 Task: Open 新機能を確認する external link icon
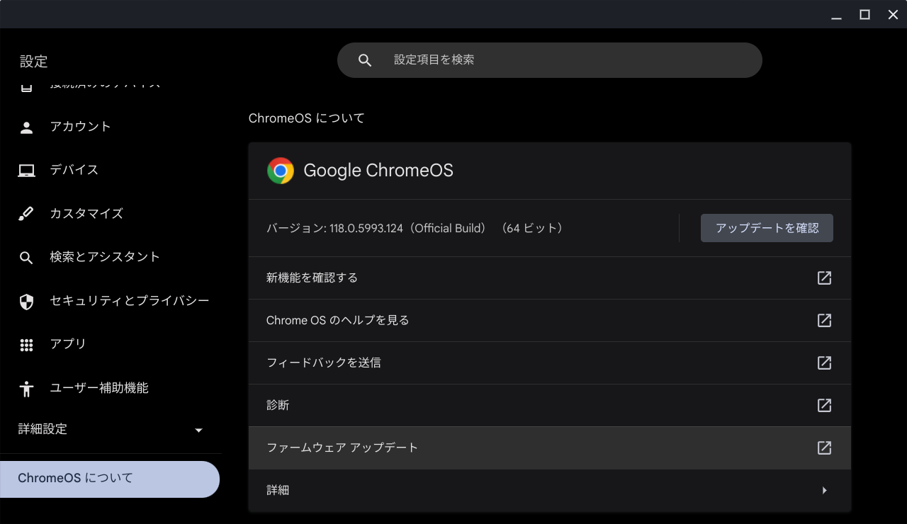pos(824,278)
